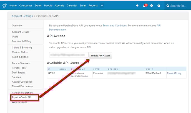The image size is (191, 113).
Task: Click the technical contact email field
Action: (x=69, y=55)
